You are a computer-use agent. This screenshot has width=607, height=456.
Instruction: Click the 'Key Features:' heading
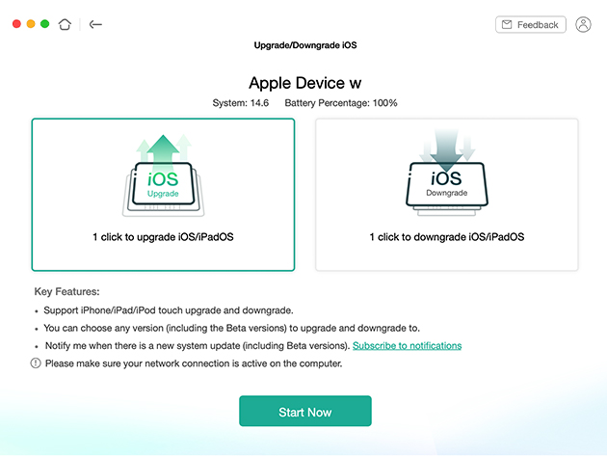pyautogui.click(x=67, y=292)
